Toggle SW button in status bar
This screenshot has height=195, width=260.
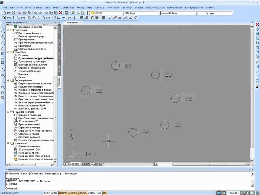(x=99, y=193)
